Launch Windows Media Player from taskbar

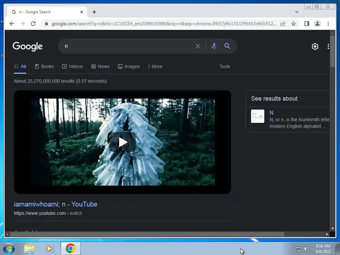coord(49,248)
